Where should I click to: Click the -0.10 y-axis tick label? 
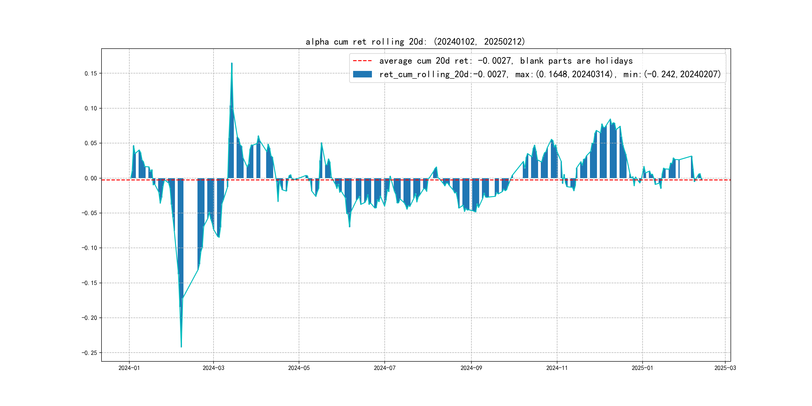click(x=89, y=248)
